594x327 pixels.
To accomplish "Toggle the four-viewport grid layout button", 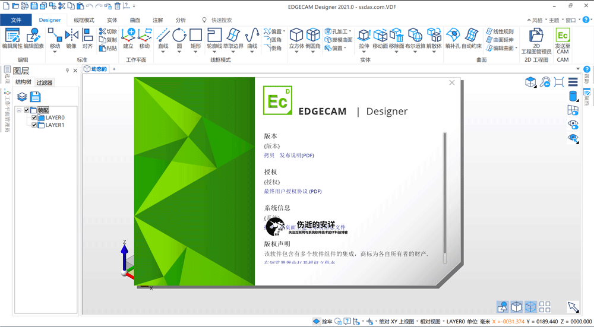I will (545, 307).
